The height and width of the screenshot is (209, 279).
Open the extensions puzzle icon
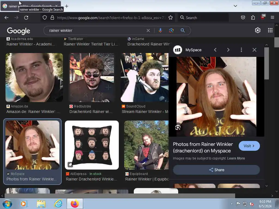pyautogui.click(x=253, y=17)
